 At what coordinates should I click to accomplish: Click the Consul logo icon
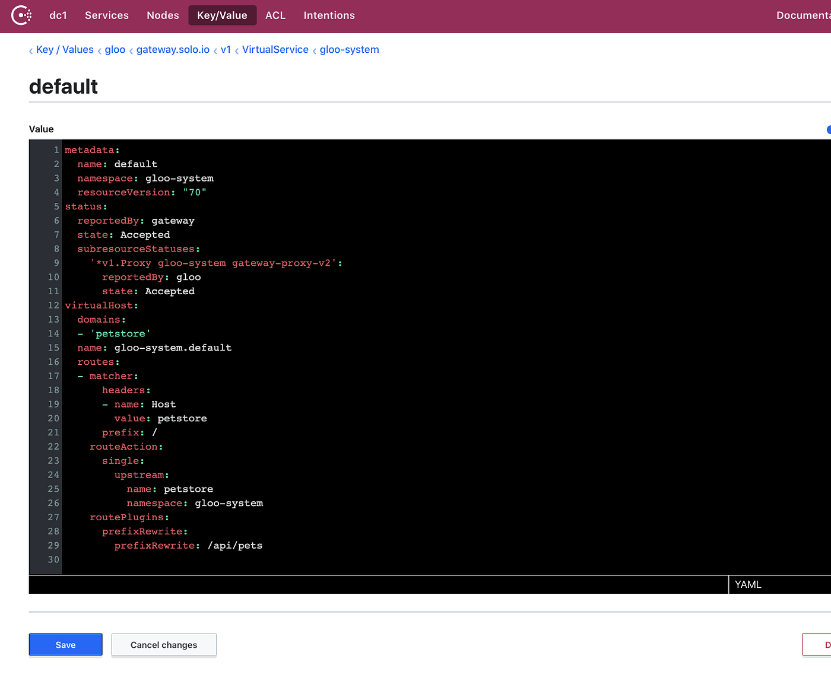click(x=21, y=15)
